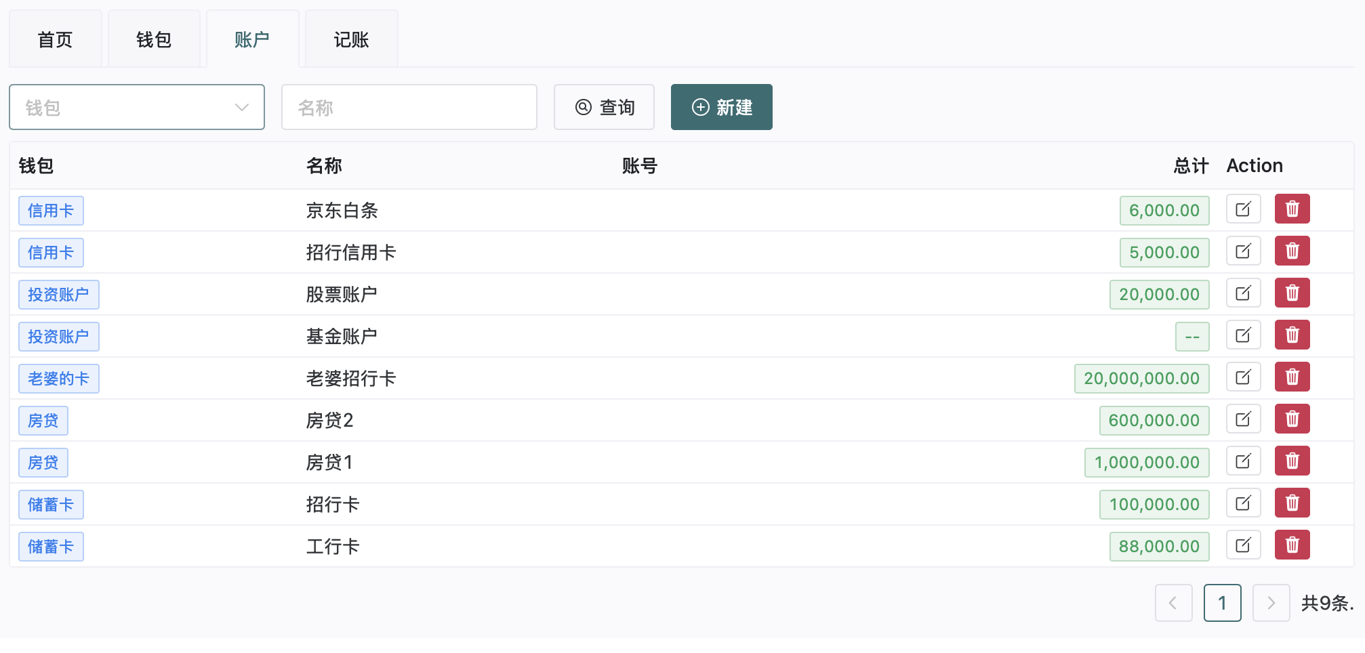
Task: Edit the 房贷1 account row
Action: [1243, 461]
